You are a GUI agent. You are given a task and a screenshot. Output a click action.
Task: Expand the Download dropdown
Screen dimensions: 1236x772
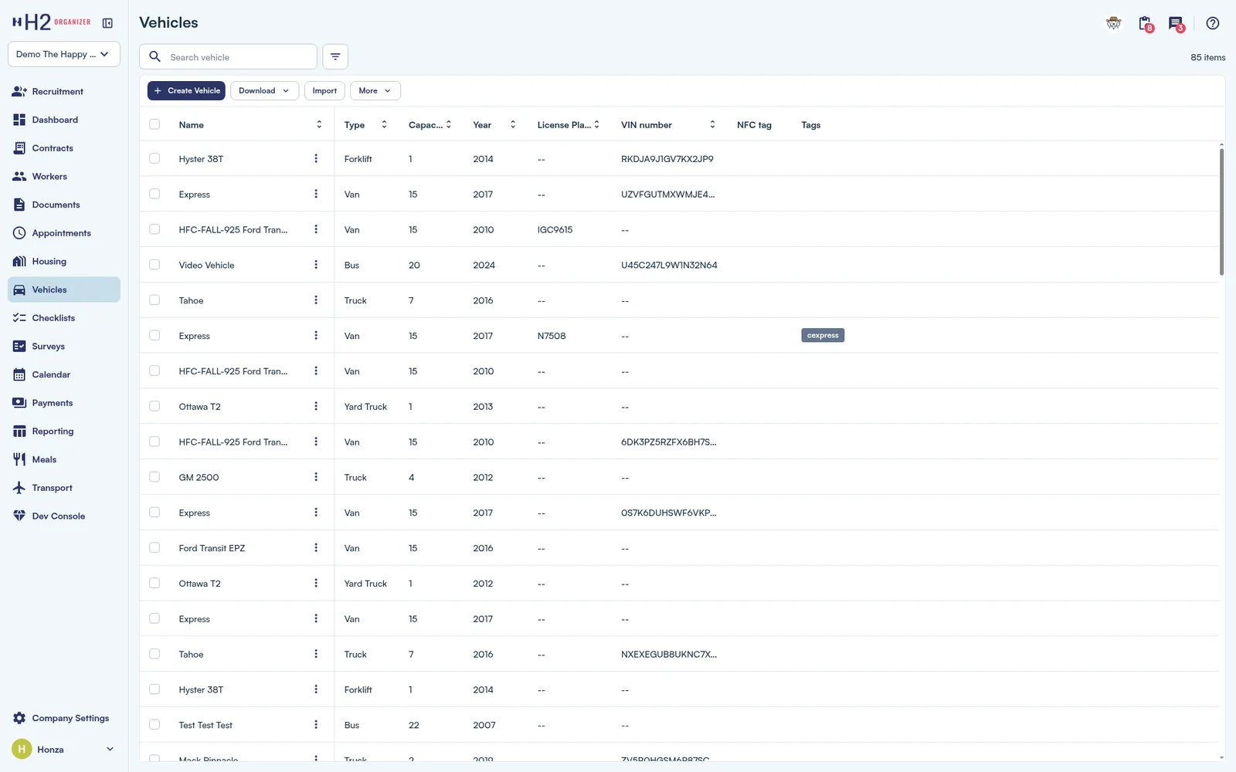click(264, 90)
